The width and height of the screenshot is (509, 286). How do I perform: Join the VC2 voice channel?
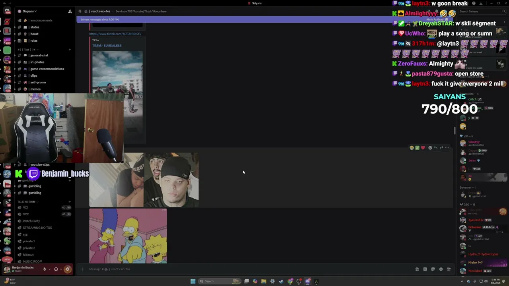pyautogui.click(x=44, y=214)
